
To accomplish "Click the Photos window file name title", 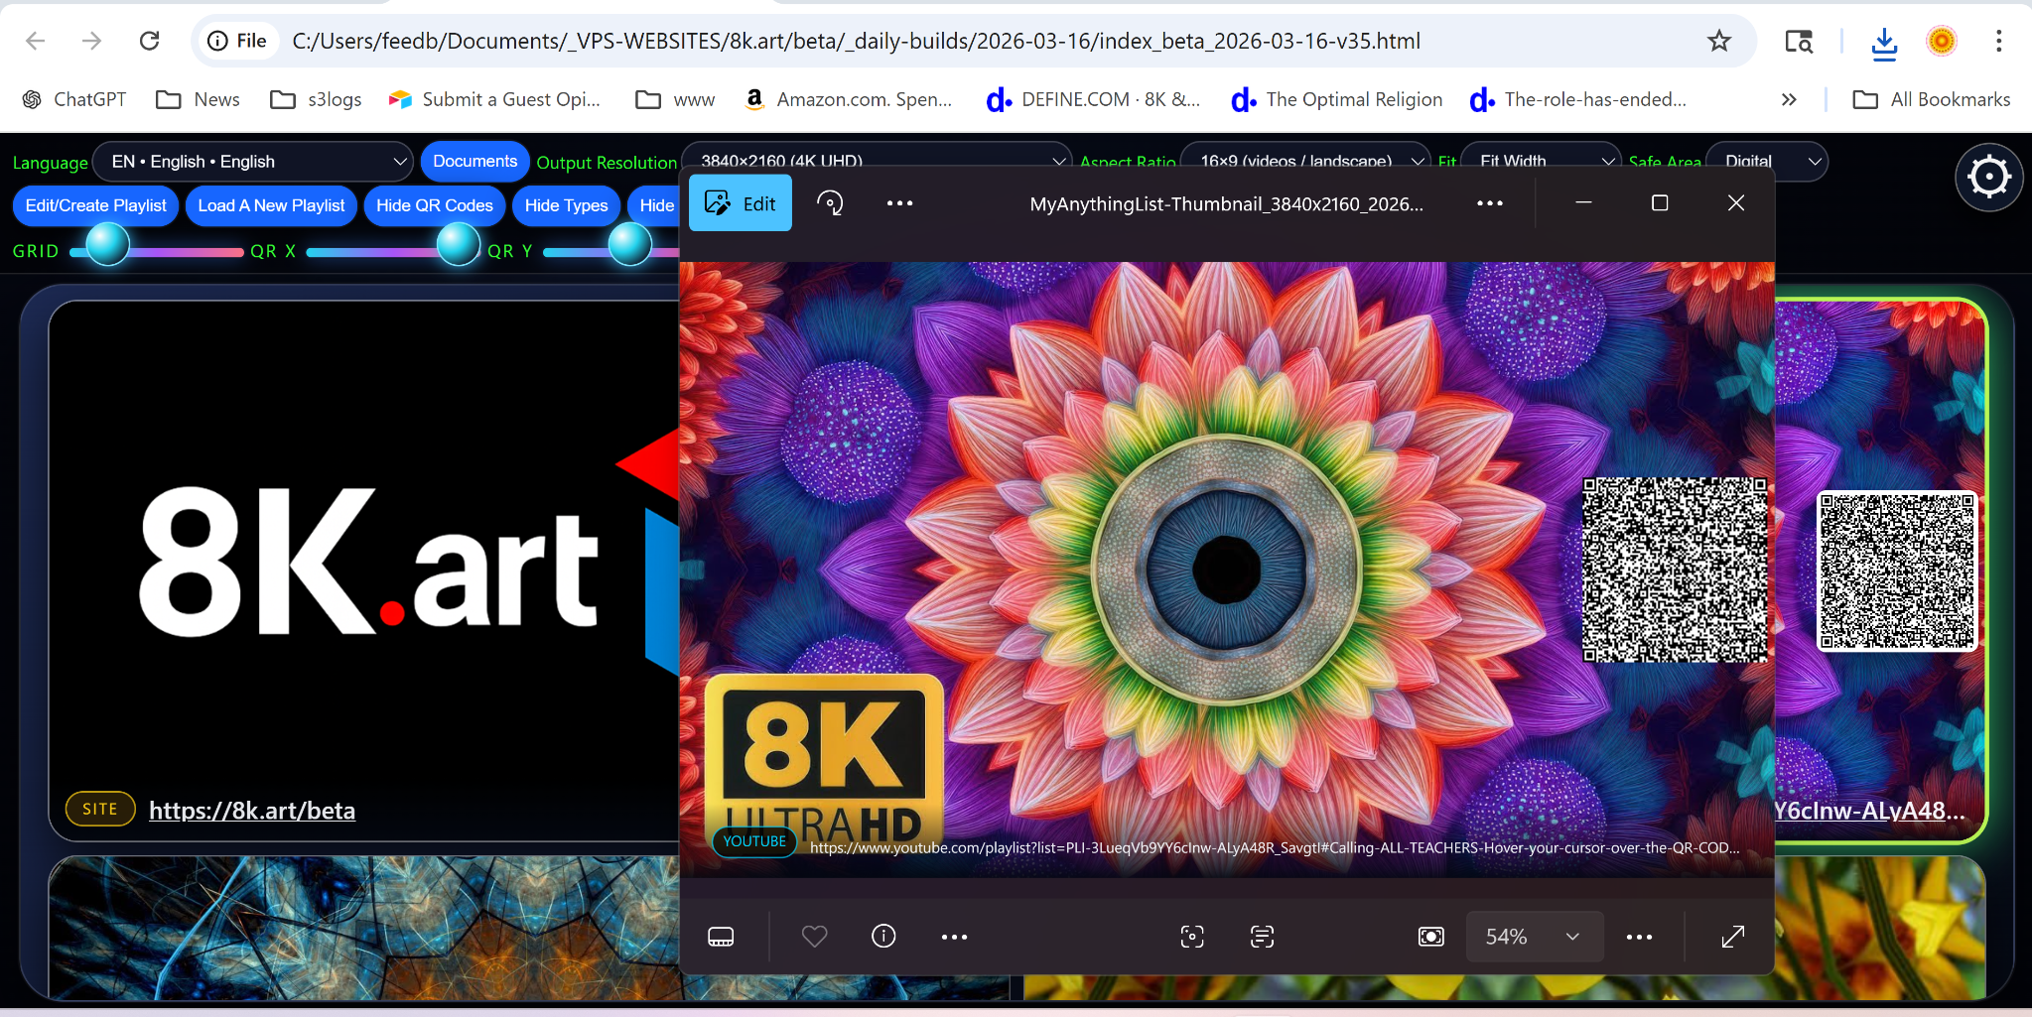I will pyautogui.click(x=1227, y=203).
